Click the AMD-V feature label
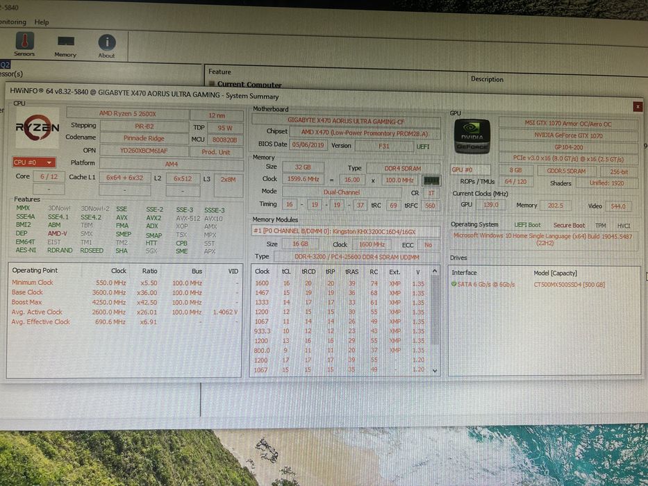Viewport: 648px width, 486px height. 58,233
